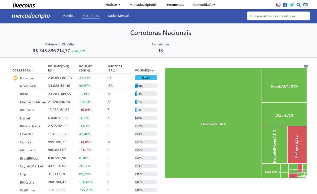
Task: Open the CryptoMarket exchange link
Action: (x=31, y=166)
